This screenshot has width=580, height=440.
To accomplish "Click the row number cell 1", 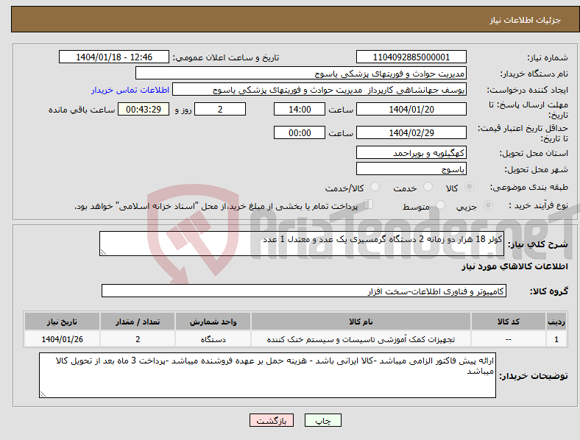I will pos(556,339).
